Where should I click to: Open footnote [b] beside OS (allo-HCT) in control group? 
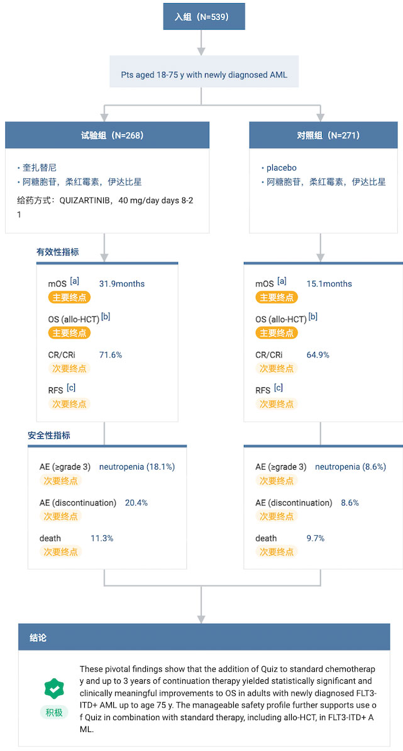[312, 316]
